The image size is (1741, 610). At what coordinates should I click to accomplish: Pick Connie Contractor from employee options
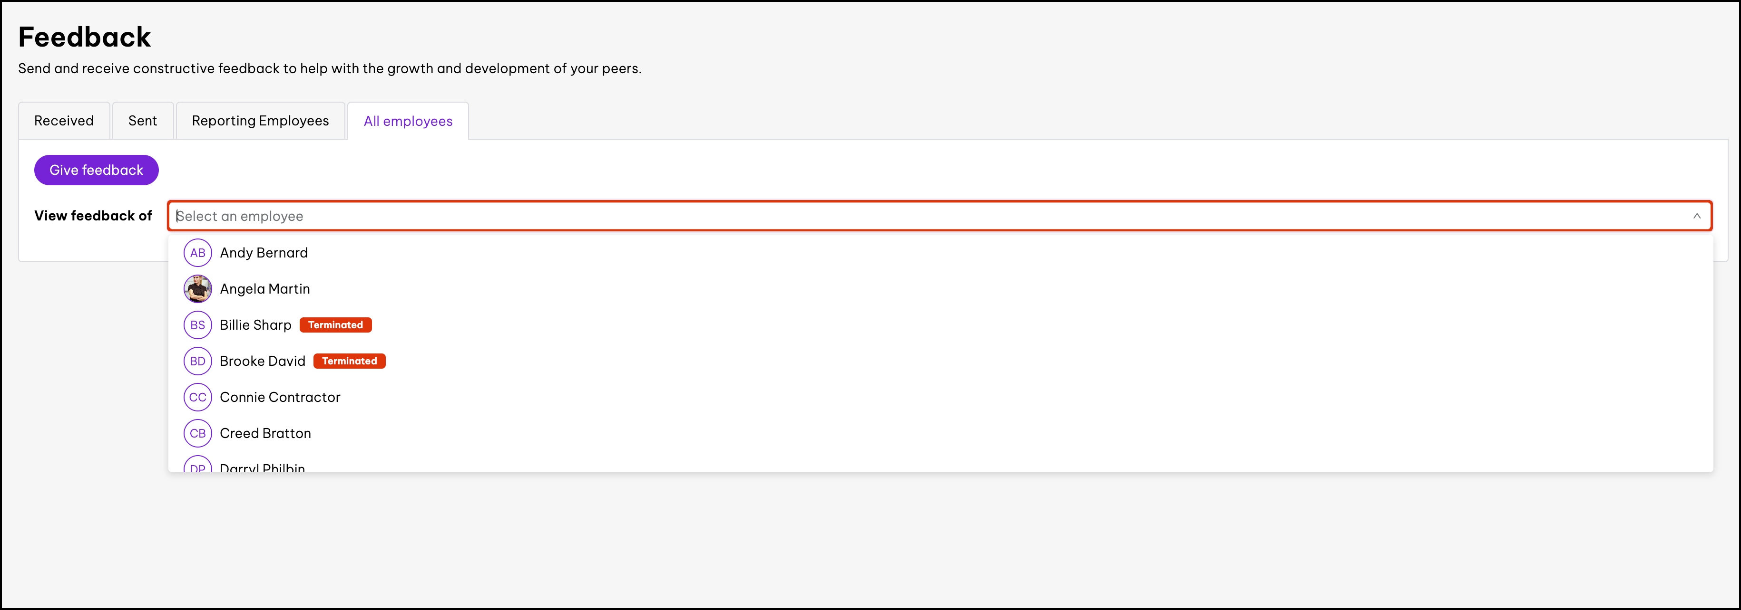pos(280,398)
